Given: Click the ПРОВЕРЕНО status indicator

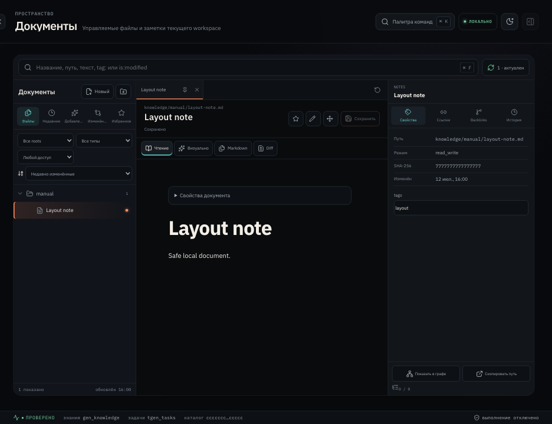Looking at the screenshot, I should pyautogui.click(x=34, y=418).
